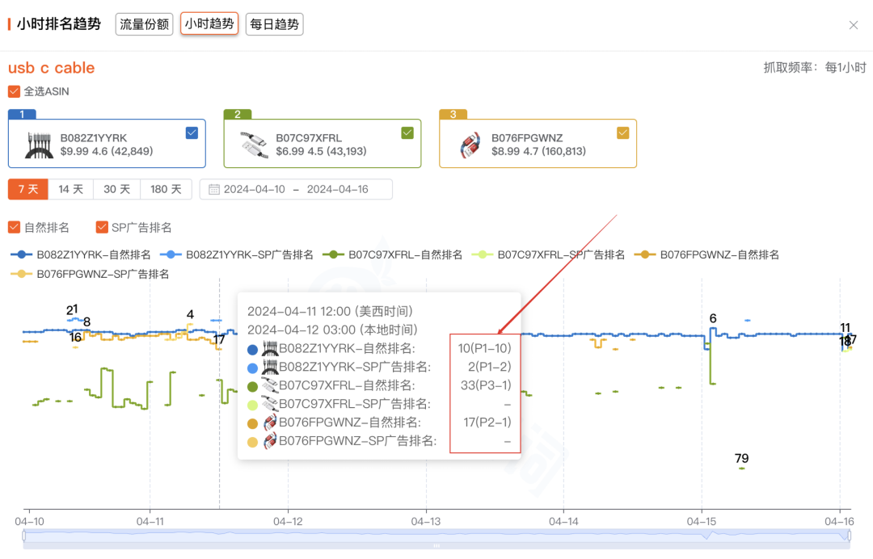
Task: Disable the SP广告排名 checkbox
Action: click(x=102, y=227)
